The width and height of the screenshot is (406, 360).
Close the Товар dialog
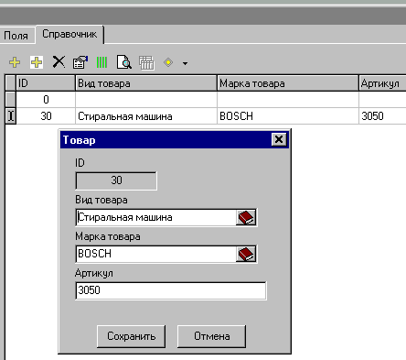279,139
